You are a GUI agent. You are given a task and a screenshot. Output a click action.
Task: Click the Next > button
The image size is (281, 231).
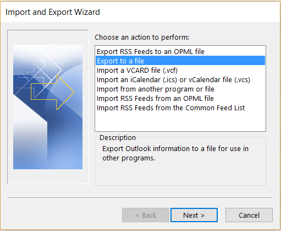194,215
